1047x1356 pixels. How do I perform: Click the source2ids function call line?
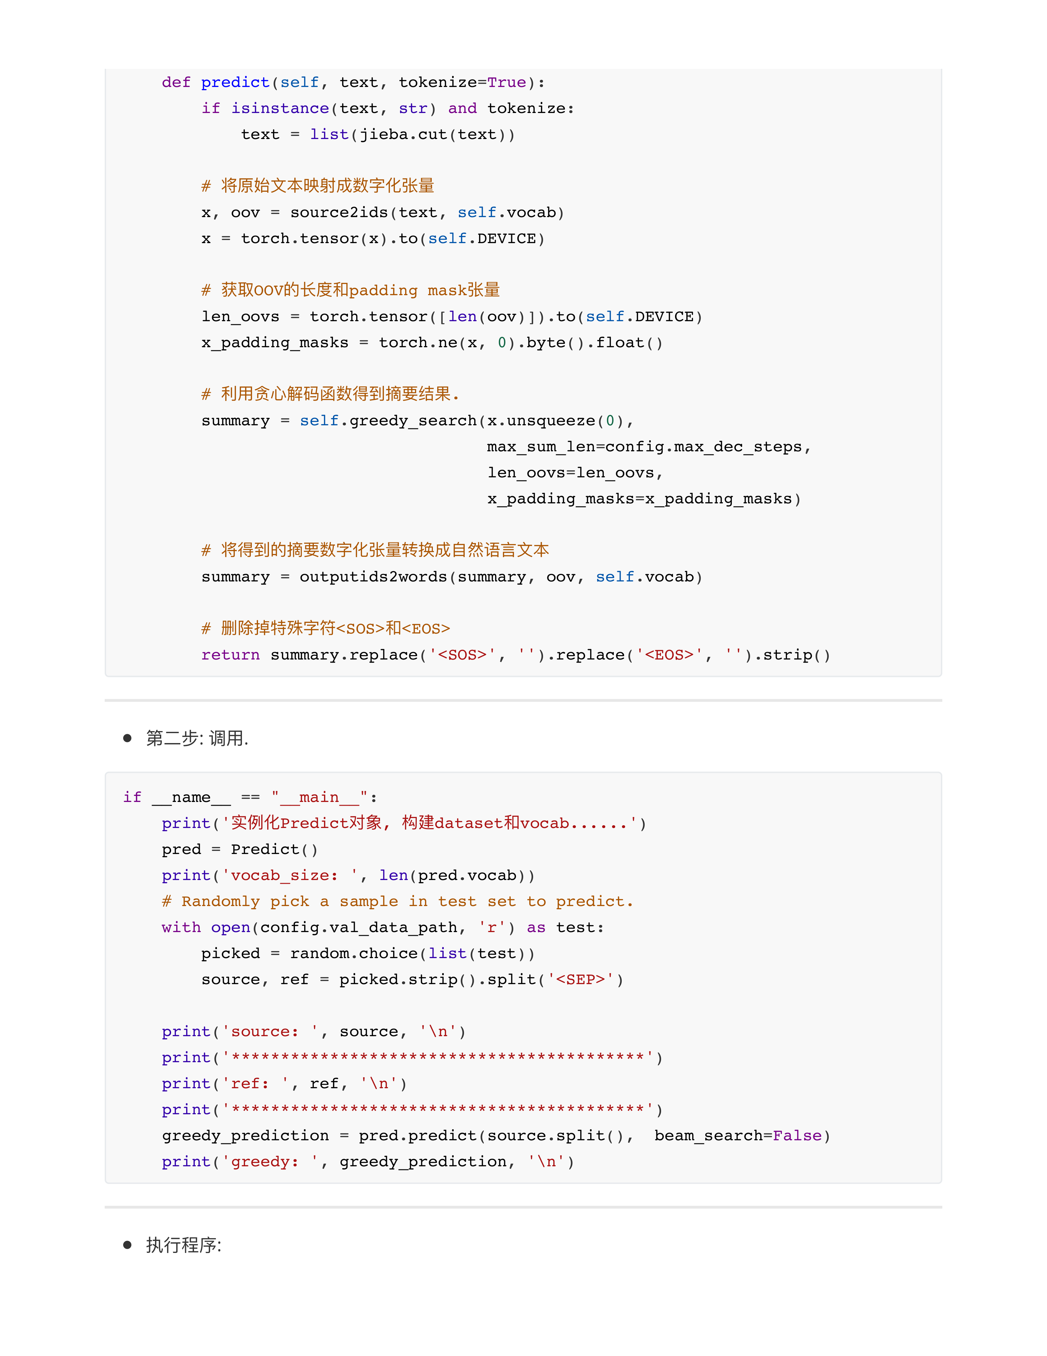click(383, 213)
